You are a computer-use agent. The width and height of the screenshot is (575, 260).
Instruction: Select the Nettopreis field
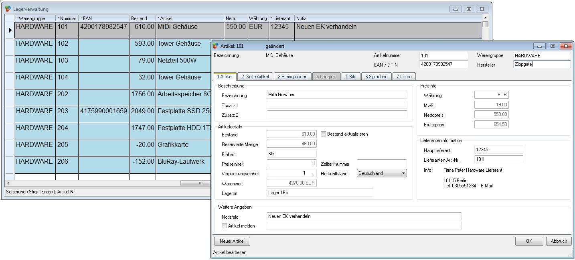coord(491,115)
